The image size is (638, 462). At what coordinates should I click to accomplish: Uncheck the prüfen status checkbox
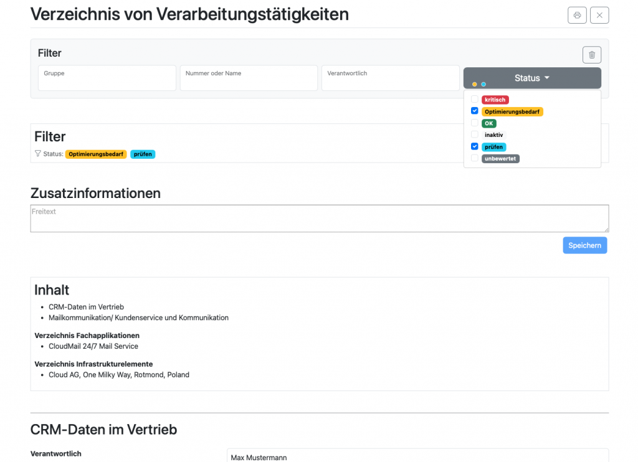coord(475,147)
